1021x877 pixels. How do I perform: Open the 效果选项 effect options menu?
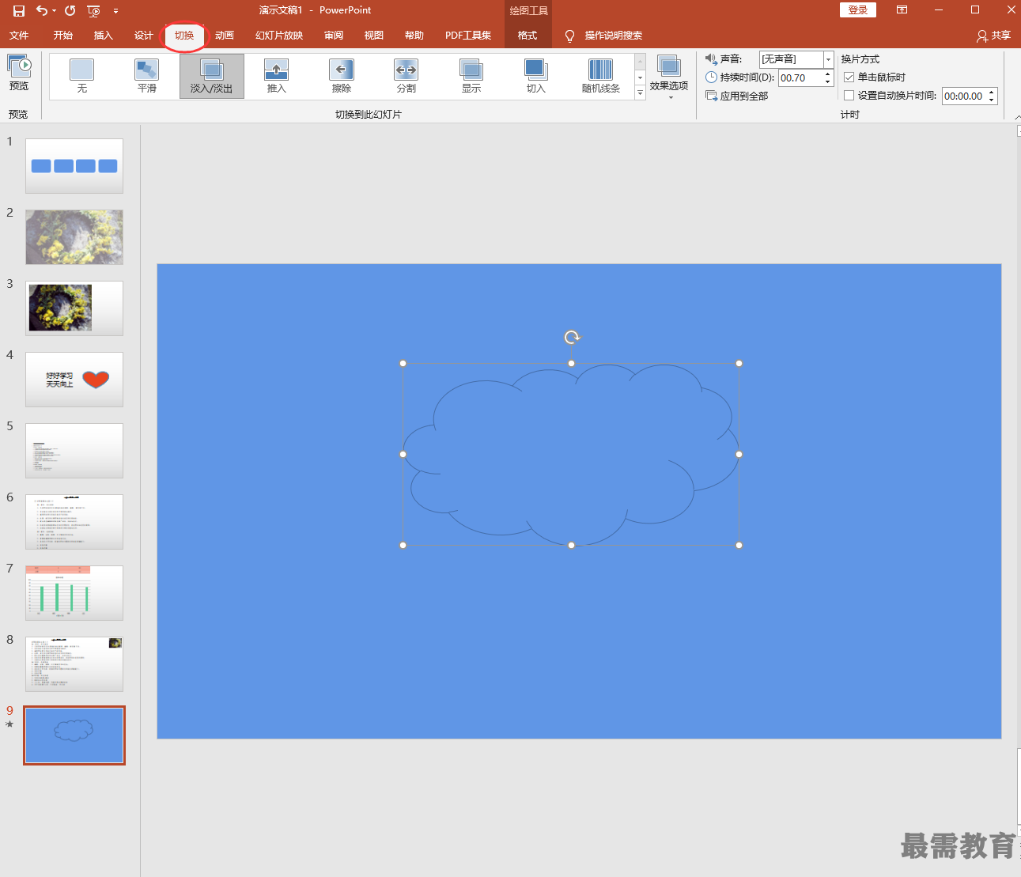[669, 77]
